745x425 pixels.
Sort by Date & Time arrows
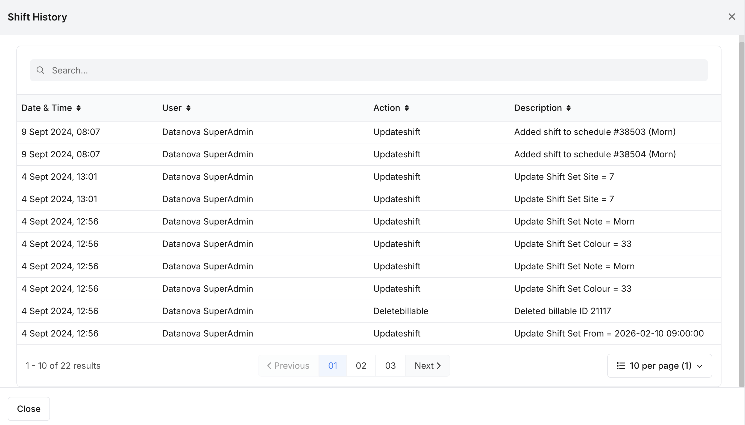(78, 108)
